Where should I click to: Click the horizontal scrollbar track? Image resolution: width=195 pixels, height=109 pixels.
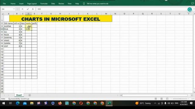pos(155,95)
